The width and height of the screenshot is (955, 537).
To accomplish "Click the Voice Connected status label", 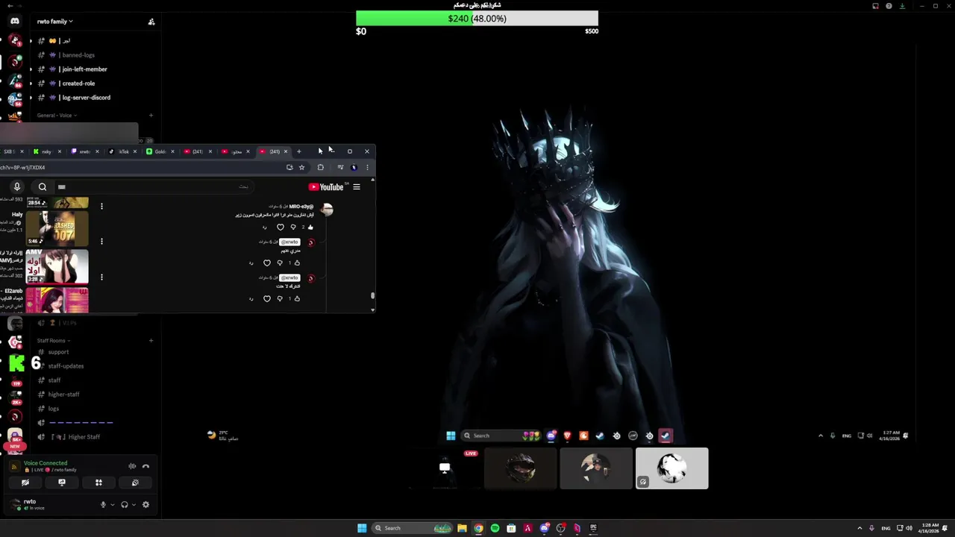I will 46,463.
